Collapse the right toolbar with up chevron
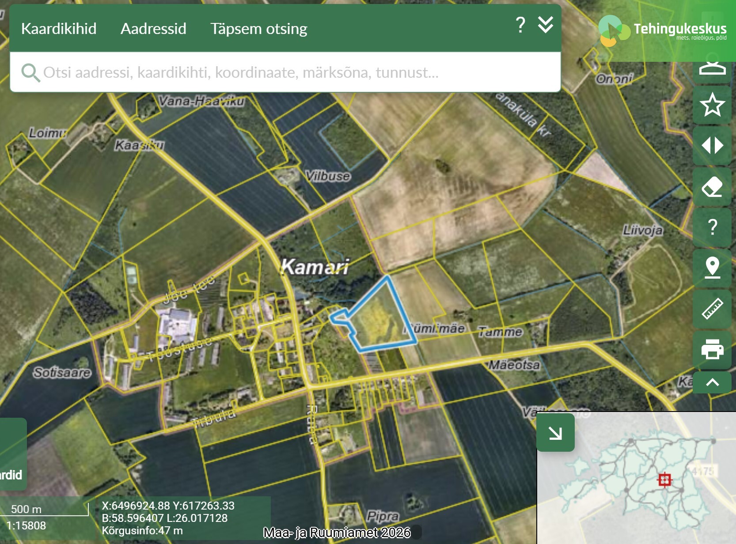The height and width of the screenshot is (544, 736). pos(712,382)
